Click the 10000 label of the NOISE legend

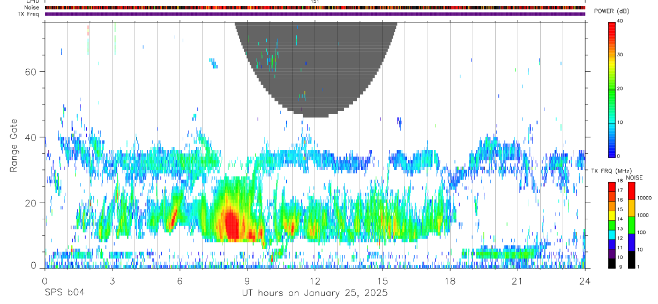point(644,198)
